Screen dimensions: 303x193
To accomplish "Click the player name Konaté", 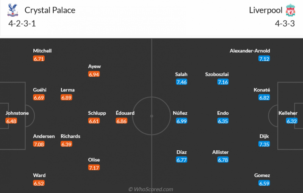I will coord(262,90).
